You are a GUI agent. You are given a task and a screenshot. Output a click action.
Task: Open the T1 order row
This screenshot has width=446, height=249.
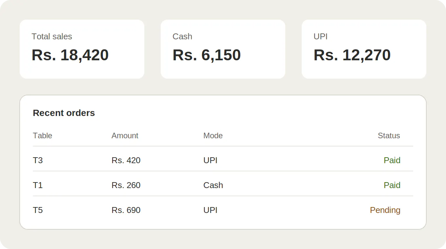223,185
